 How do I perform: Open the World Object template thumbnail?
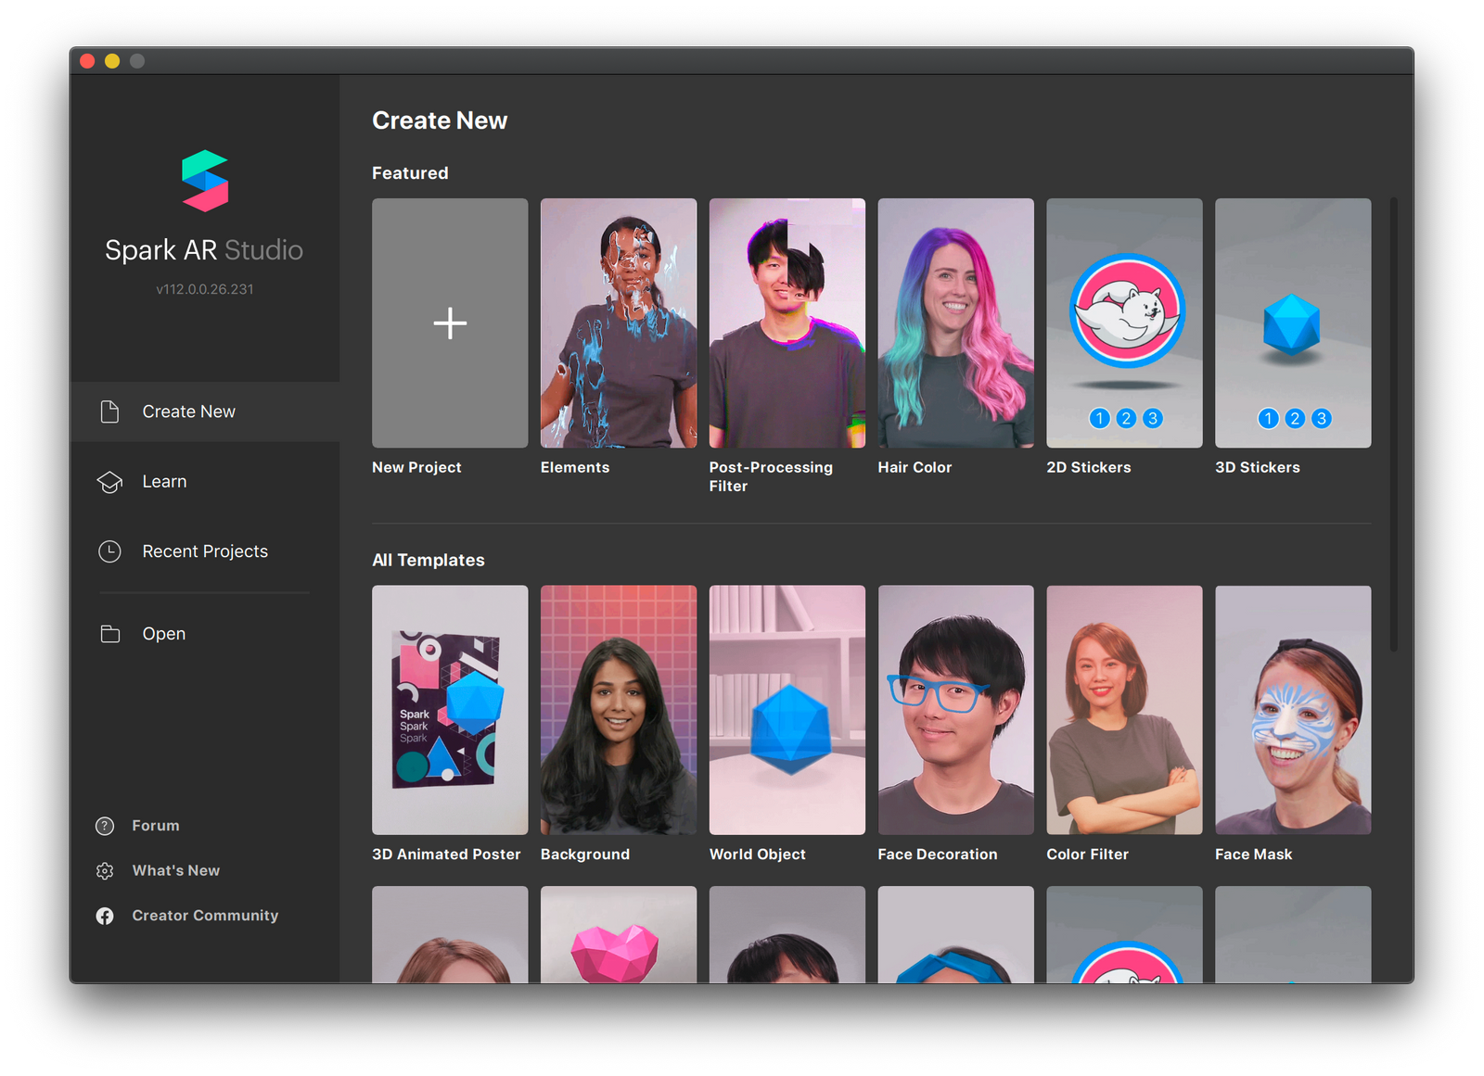[x=787, y=710]
